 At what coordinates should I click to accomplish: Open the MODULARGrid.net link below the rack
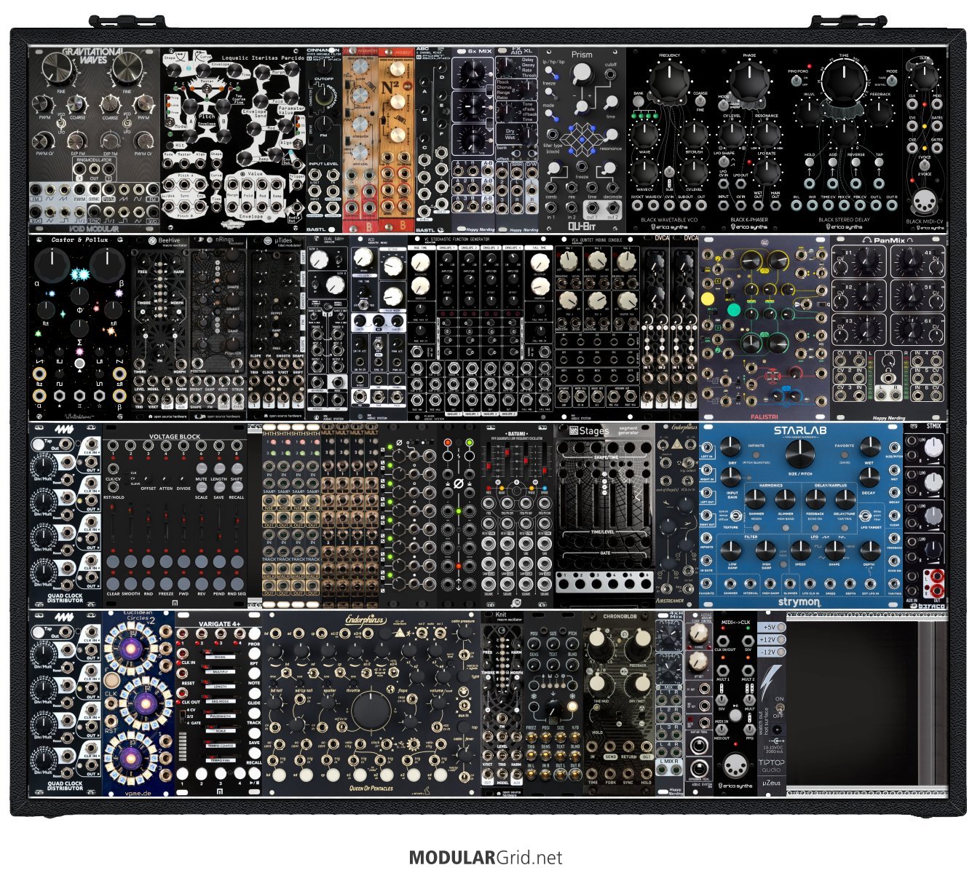486,858
